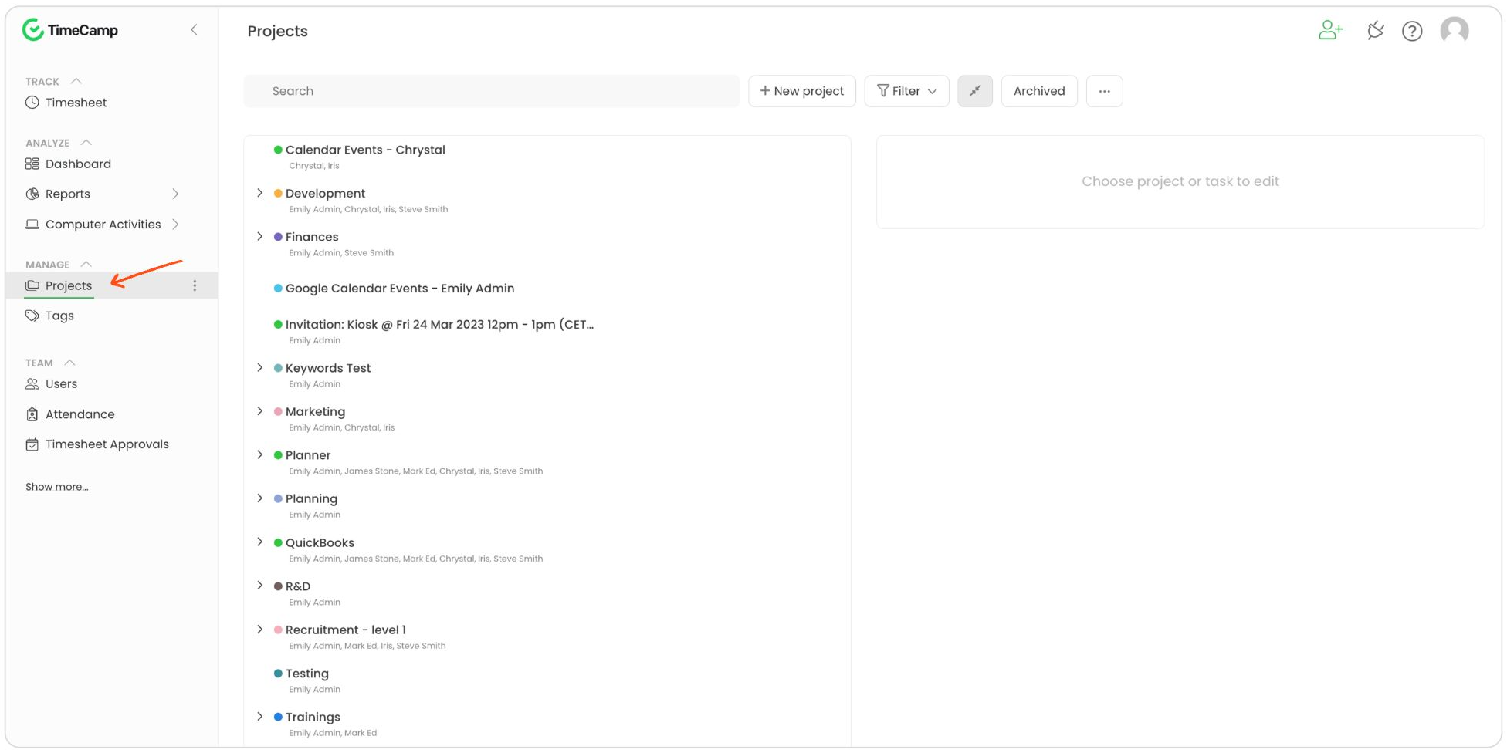1507x753 pixels.
Task: Select the Marketing project name
Action: point(315,412)
